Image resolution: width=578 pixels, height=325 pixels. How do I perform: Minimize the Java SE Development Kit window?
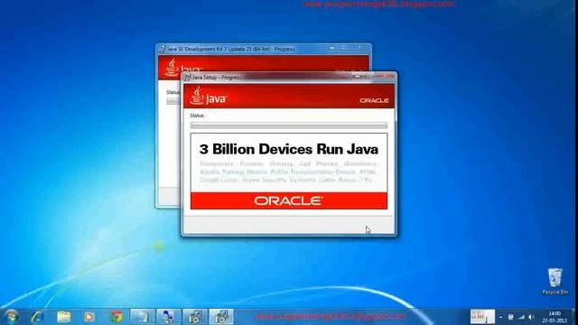pos(332,48)
